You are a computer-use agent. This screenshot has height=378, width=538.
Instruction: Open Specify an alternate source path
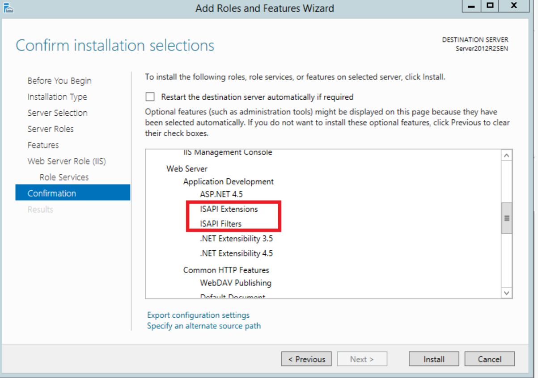pos(203,326)
